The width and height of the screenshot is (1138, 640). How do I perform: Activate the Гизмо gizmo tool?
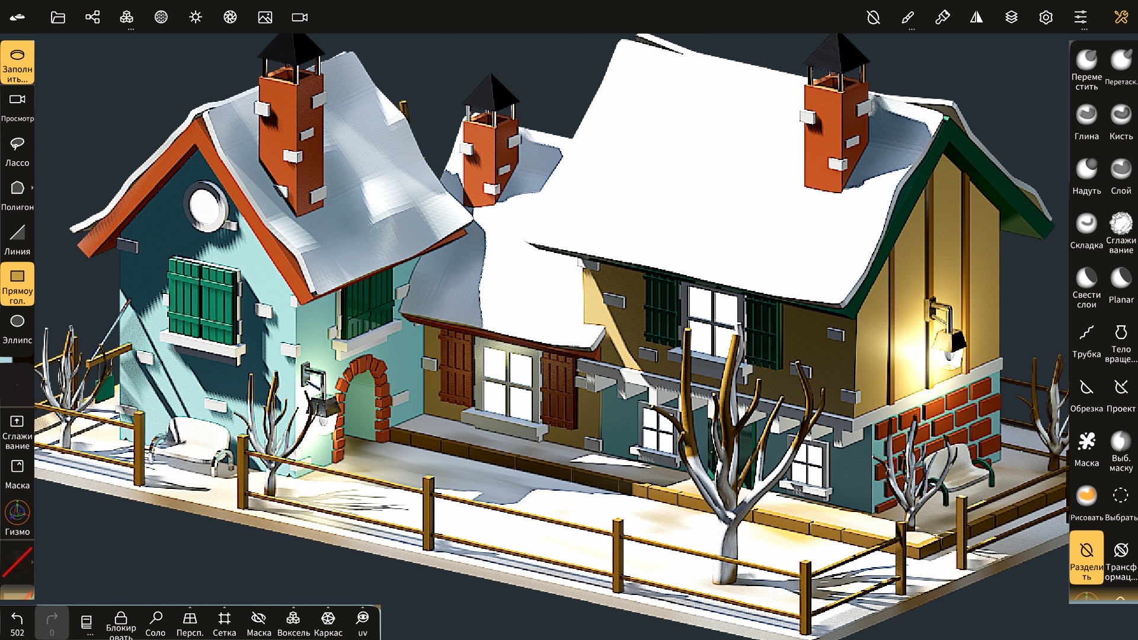click(x=17, y=518)
